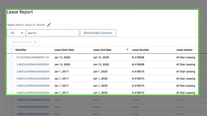Check the box for device 2J80CLVUMDAA3UMC0358
Viewport: 207px width, 116px height.
coord(12,100)
